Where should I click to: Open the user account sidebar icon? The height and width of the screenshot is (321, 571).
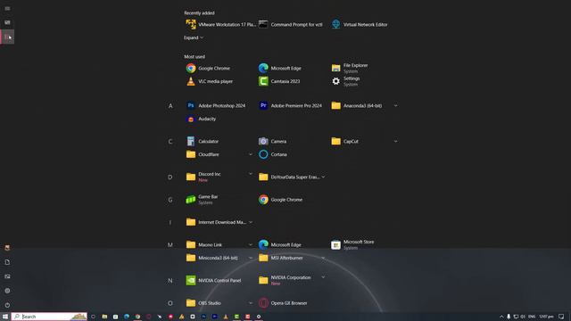pyautogui.click(x=7, y=248)
